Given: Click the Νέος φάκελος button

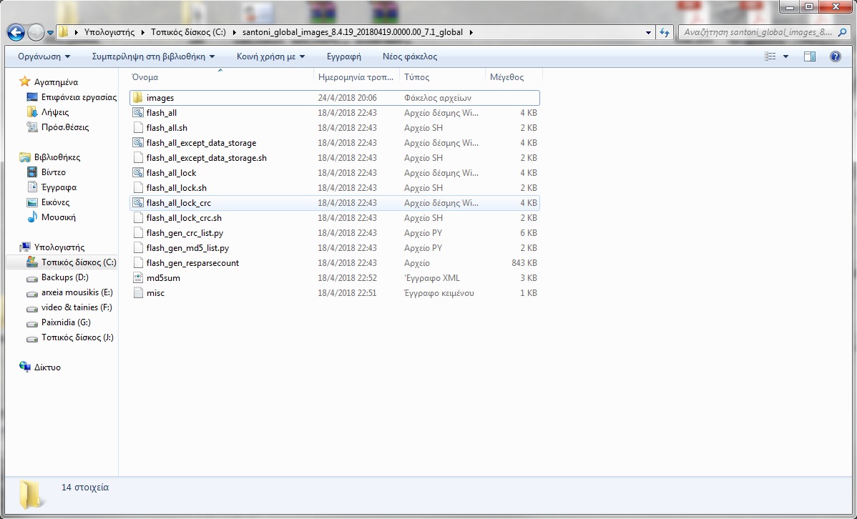Looking at the screenshot, I should click(410, 56).
